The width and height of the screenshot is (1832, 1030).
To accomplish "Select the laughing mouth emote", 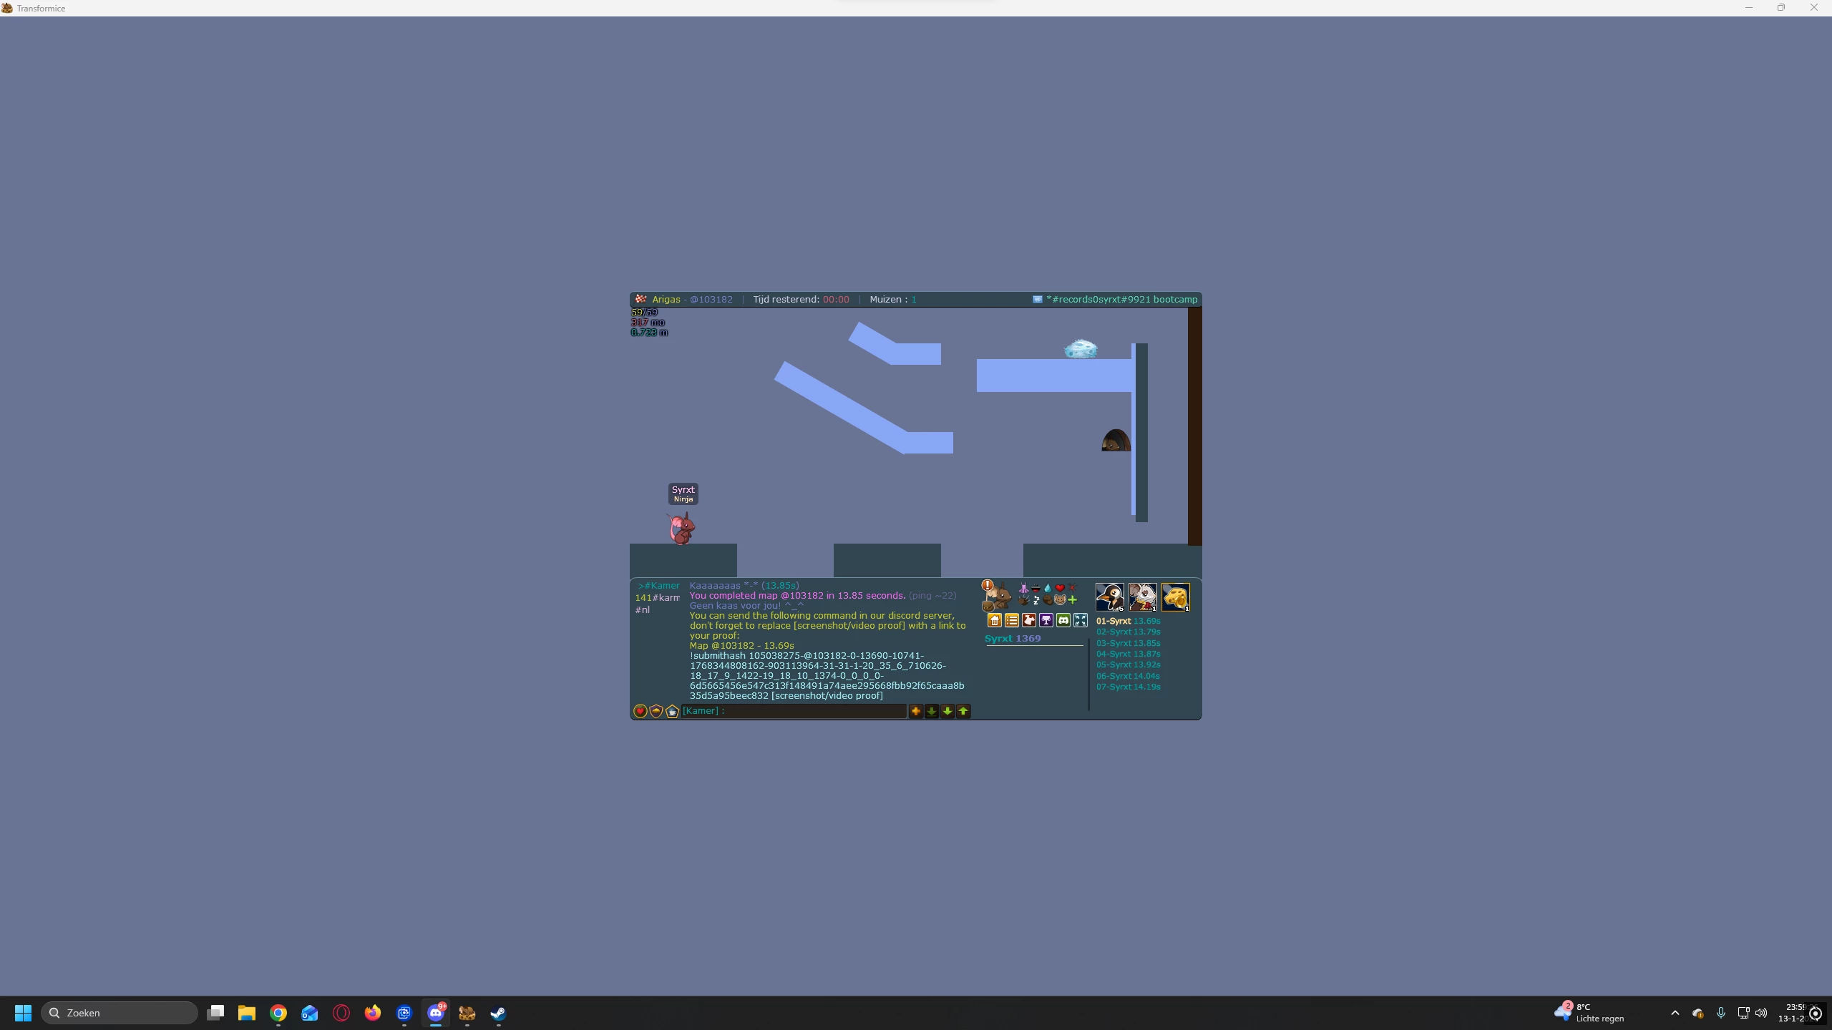I will [1036, 588].
